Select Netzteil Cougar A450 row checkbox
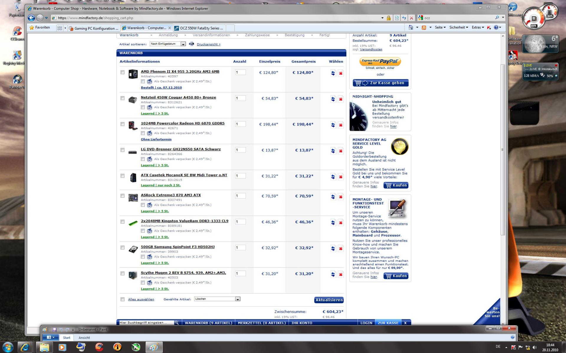This screenshot has height=353, width=566. point(122,98)
